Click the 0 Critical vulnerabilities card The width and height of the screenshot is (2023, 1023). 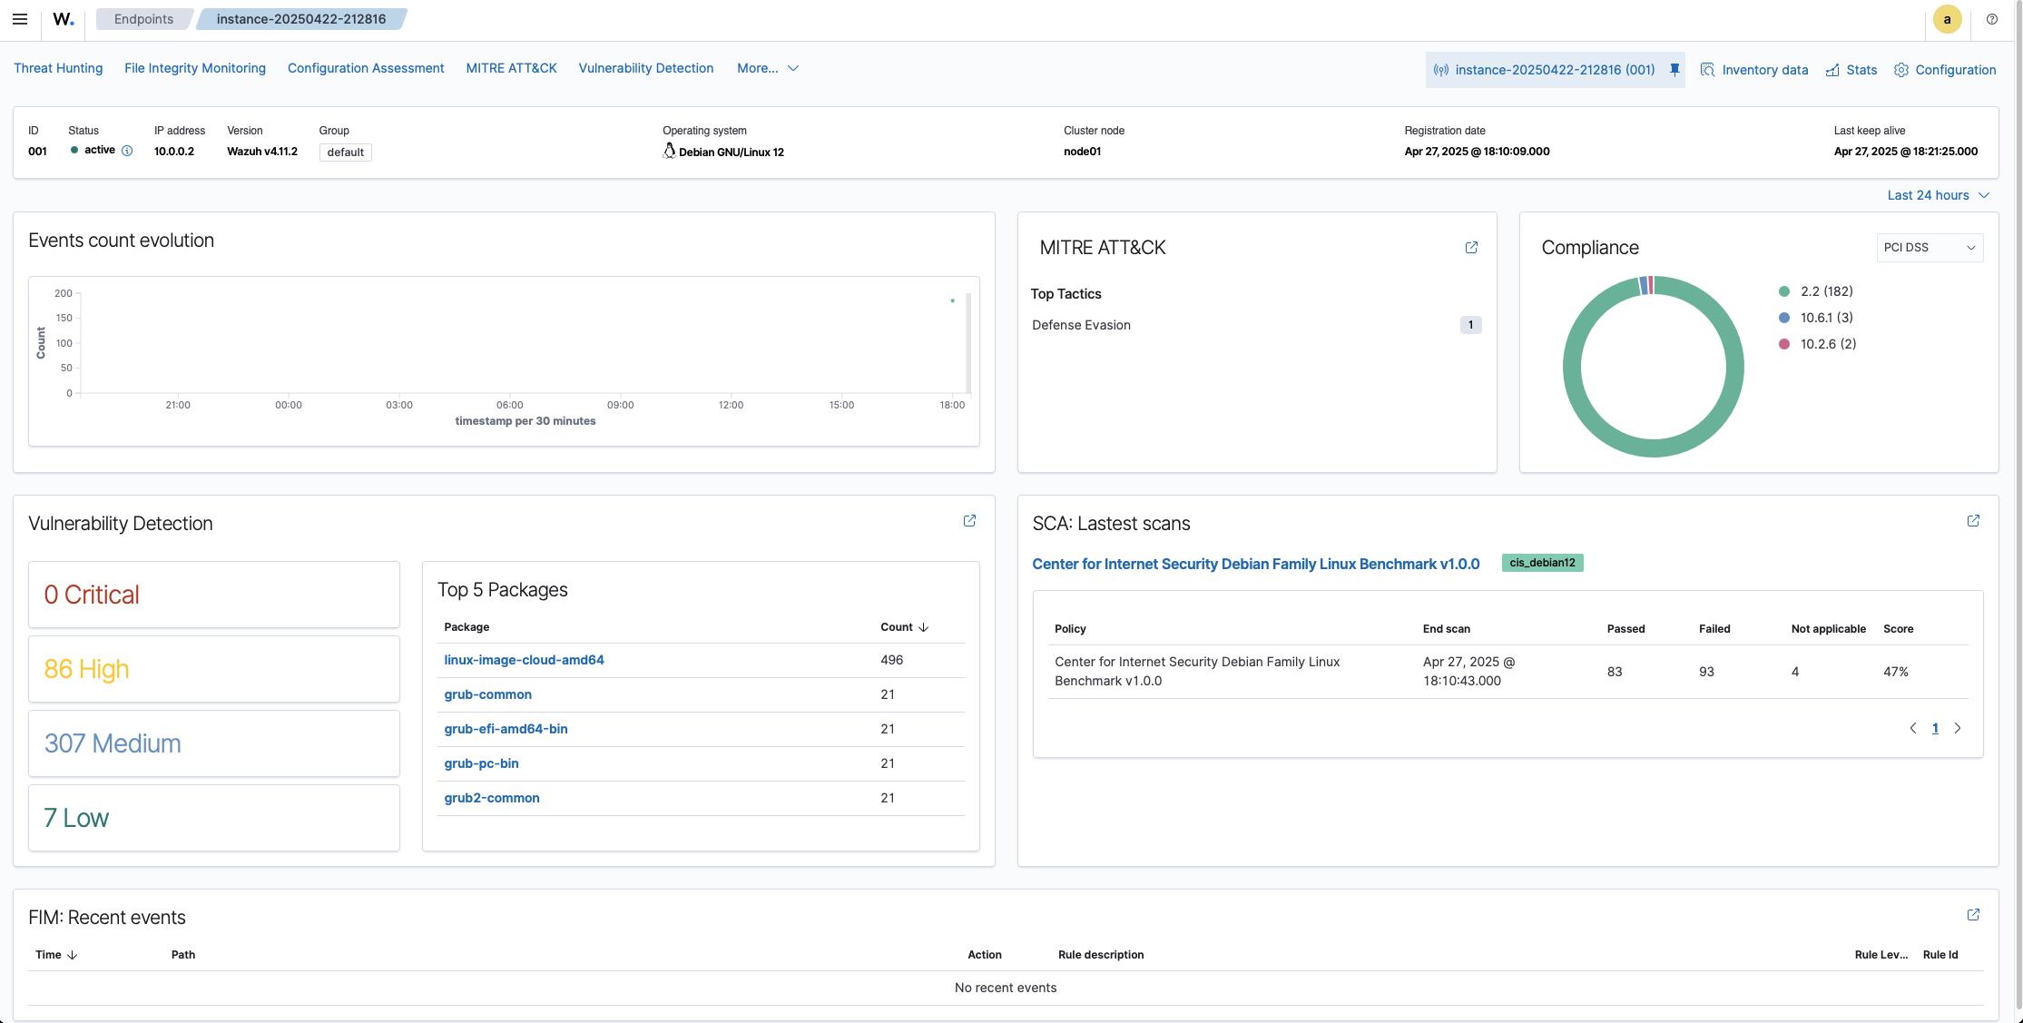click(x=214, y=595)
